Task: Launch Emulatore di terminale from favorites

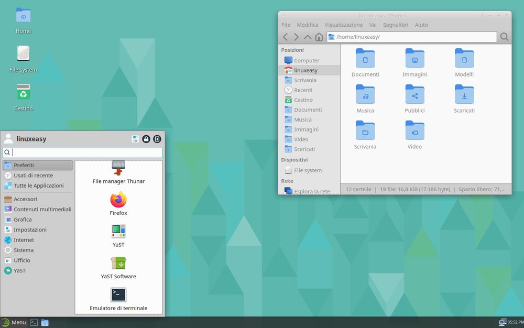Action: coord(118,299)
